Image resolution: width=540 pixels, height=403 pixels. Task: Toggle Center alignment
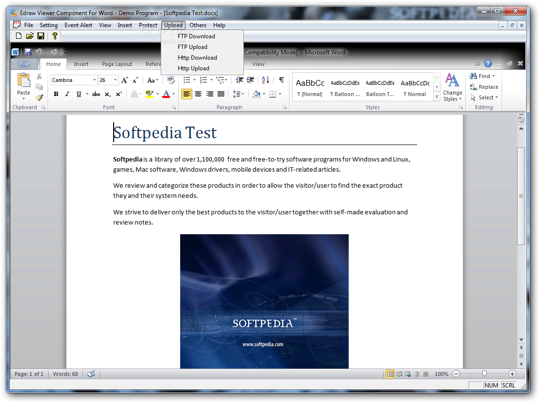[x=198, y=94]
